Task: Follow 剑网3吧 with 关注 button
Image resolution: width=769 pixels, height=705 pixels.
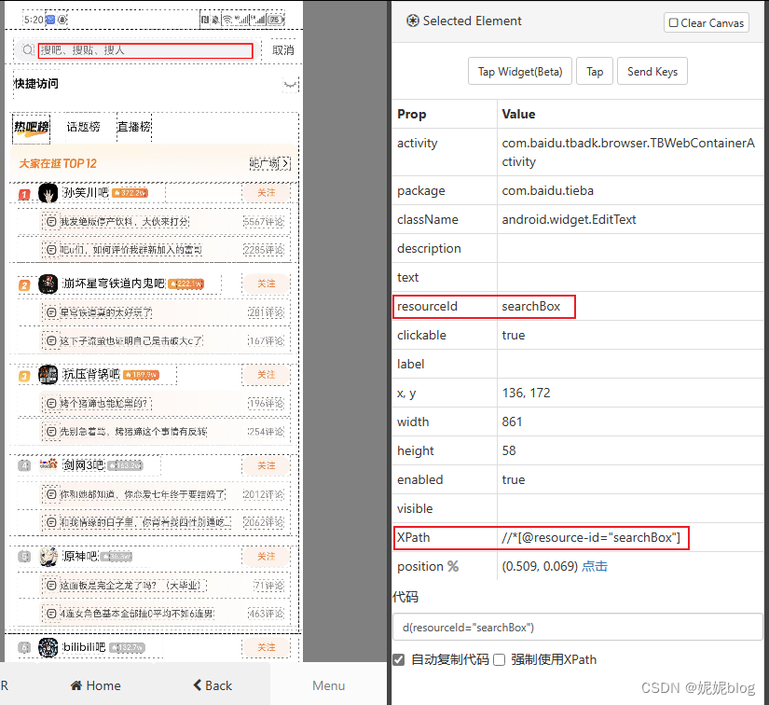Action: (267, 465)
